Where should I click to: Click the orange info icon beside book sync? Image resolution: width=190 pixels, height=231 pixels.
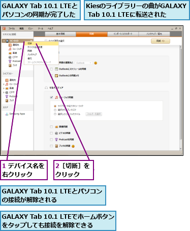pyautogui.click(x=73, y=146)
